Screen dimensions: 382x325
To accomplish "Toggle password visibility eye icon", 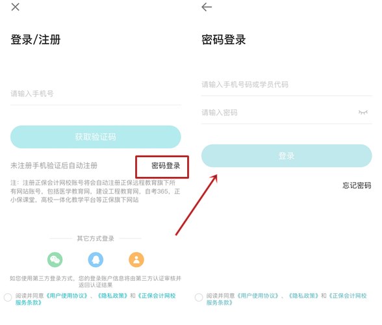I will coord(363,112).
